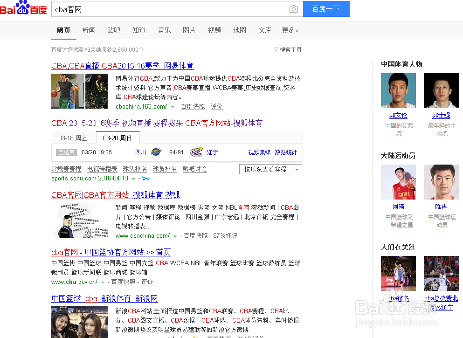This screenshot has height=338, width=463.
Task: Click blue bowtie icon after sports.sohu.com date
Action: [145, 179]
